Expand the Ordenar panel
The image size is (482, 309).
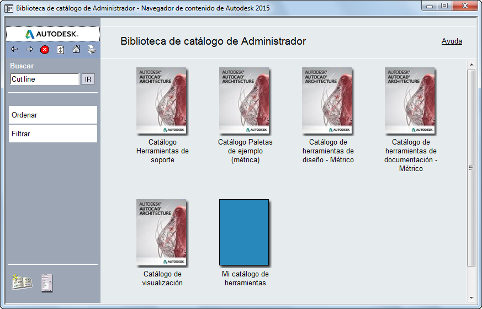coord(53,115)
